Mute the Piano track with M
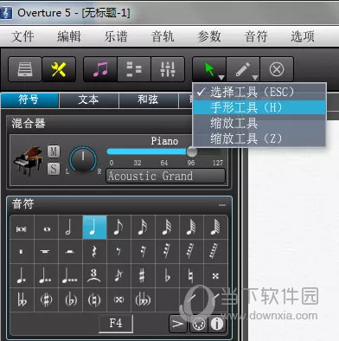Screen dimensions: 339x341 tap(54, 151)
